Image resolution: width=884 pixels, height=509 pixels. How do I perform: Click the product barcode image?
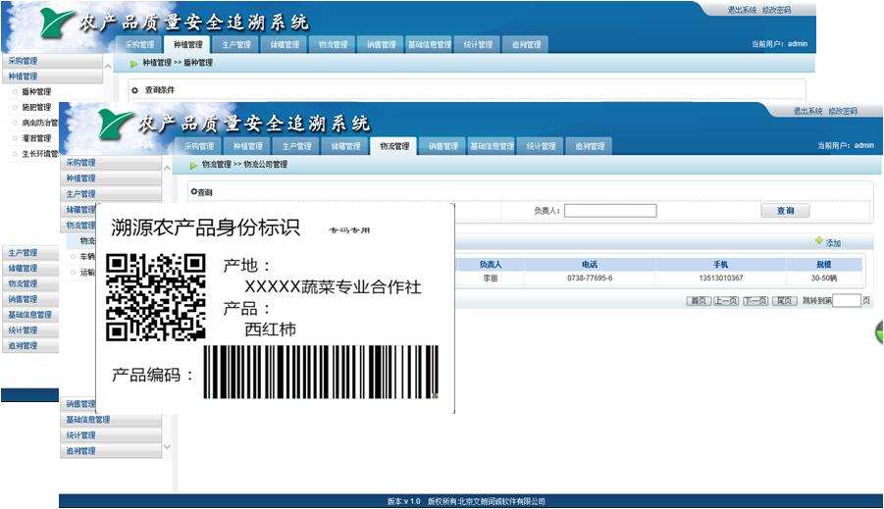(321, 373)
